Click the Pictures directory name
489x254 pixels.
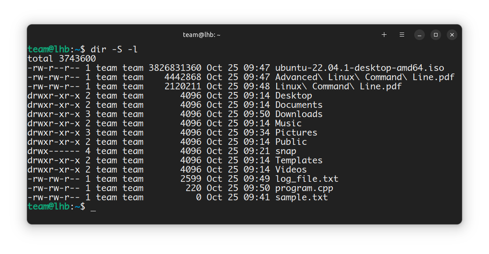coord(296,133)
